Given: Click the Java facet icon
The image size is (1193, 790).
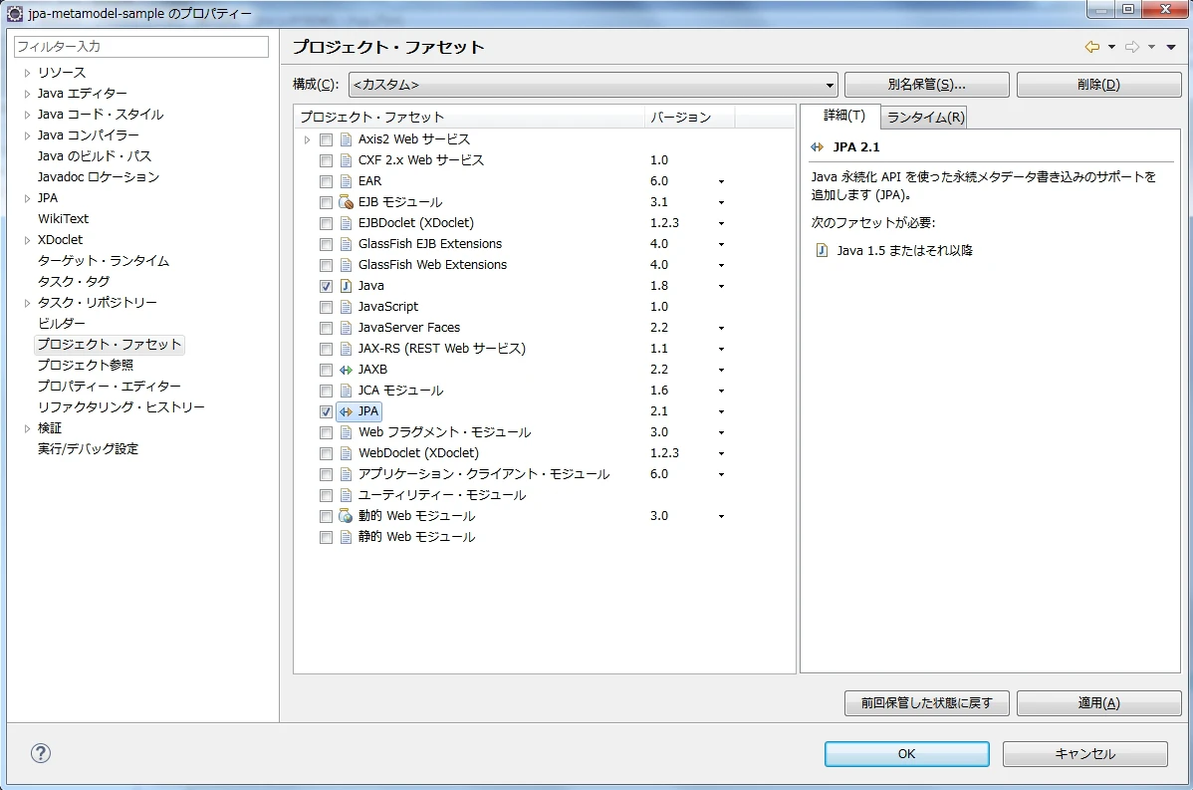Looking at the screenshot, I should point(347,285).
